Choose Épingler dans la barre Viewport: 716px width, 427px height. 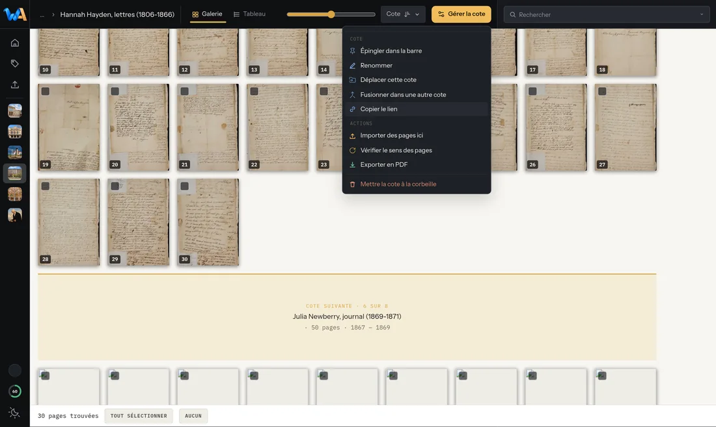click(416, 51)
